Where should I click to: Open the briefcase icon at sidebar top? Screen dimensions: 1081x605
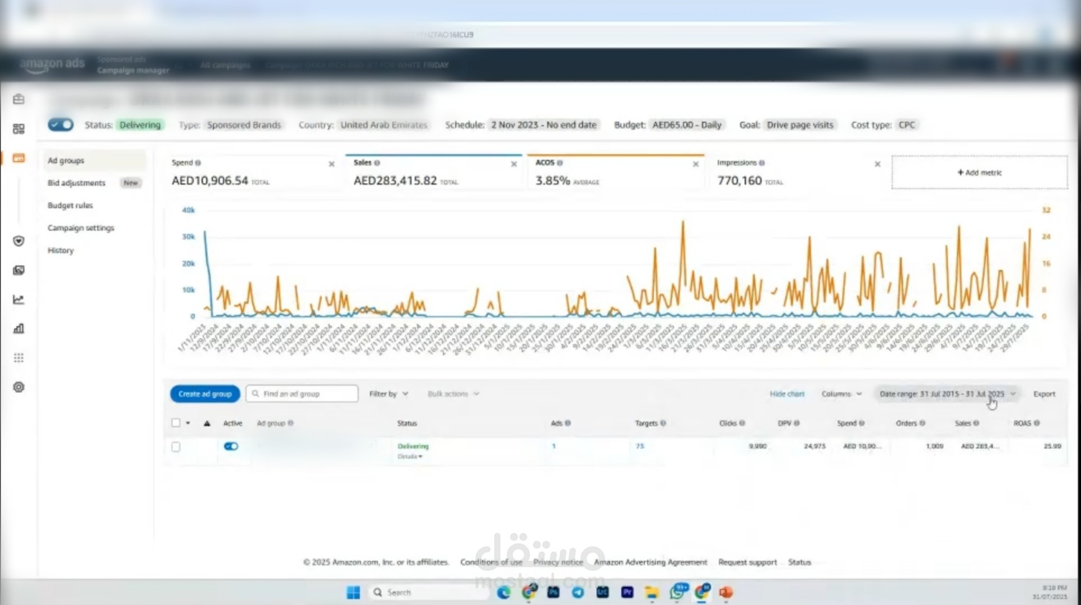18,99
